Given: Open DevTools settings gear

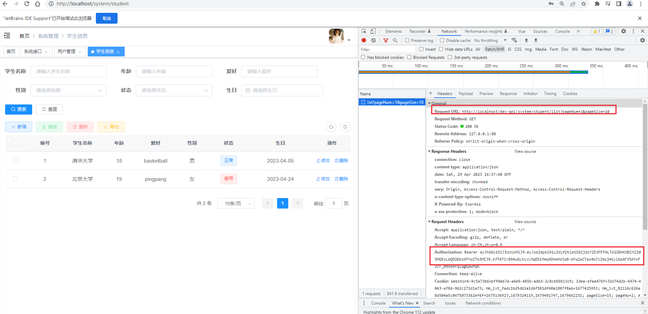Looking at the screenshot, I should [x=624, y=31].
